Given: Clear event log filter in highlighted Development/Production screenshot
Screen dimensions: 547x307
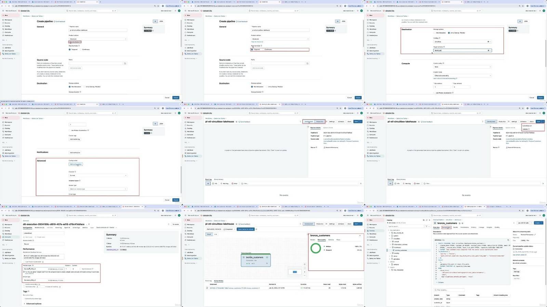Looking at the screenshot, I should click(361, 183).
